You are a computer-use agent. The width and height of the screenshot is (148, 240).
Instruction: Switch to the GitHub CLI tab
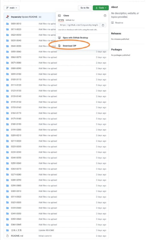coord(70,20)
